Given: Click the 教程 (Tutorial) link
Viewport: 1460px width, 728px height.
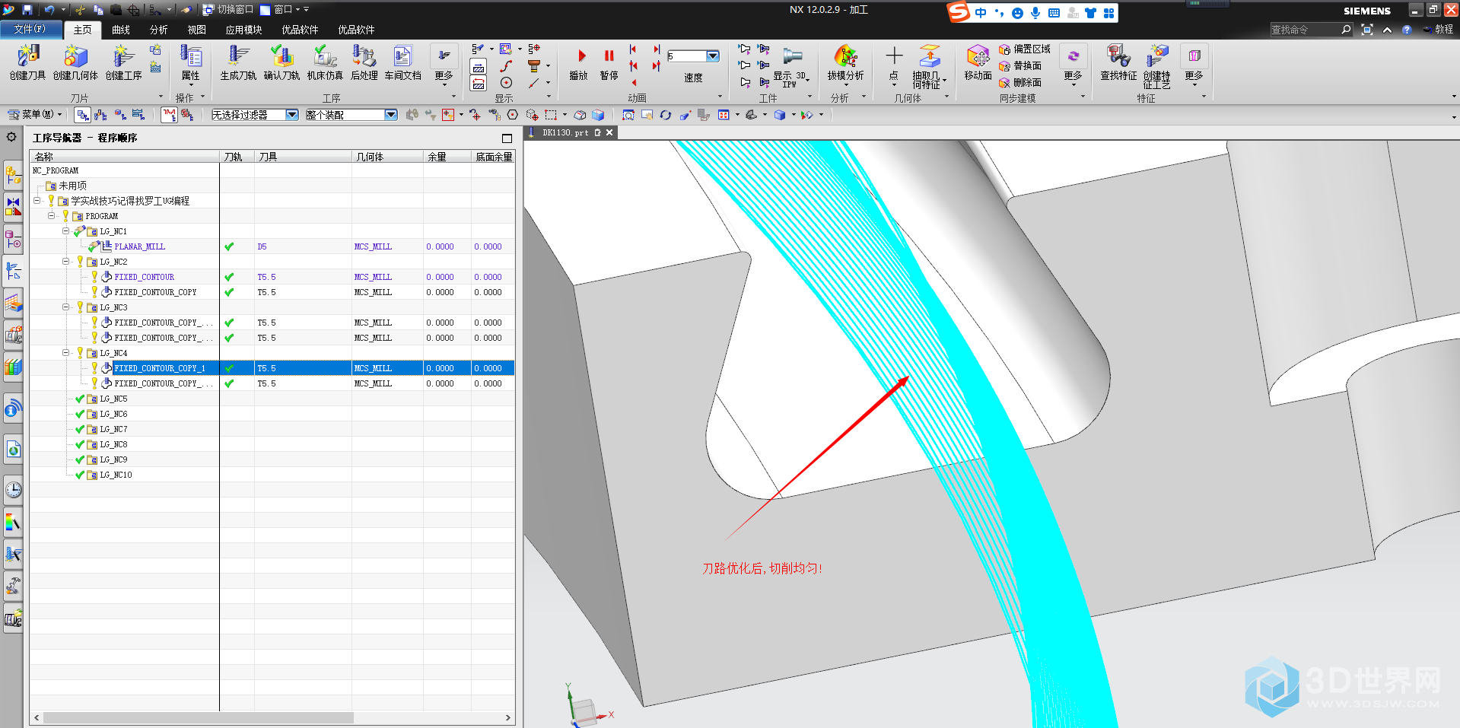Looking at the screenshot, I should 1438,29.
